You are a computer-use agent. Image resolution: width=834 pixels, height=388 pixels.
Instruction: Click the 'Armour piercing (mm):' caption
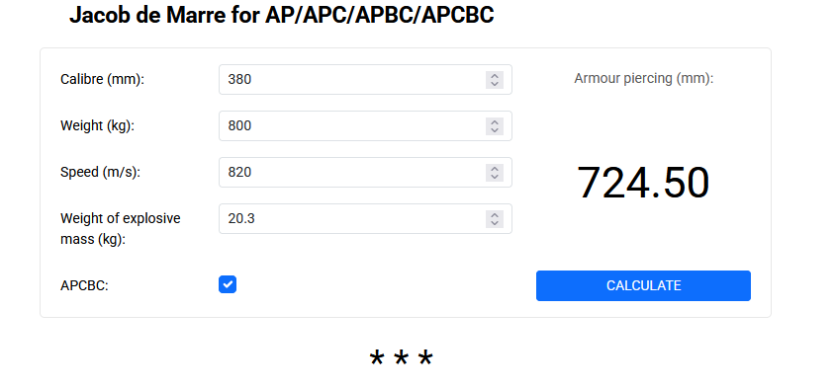pos(644,79)
